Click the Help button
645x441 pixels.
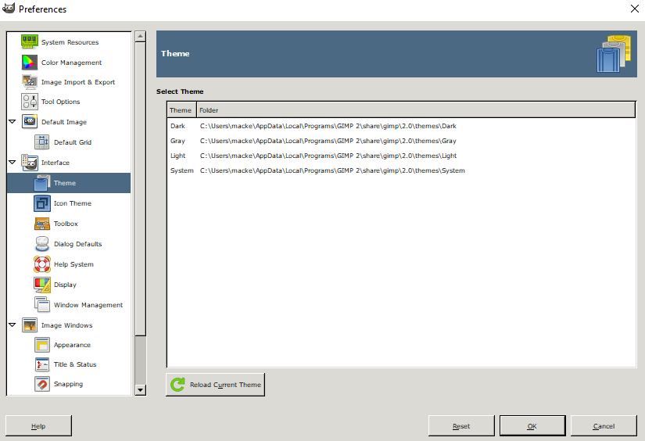tap(38, 426)
